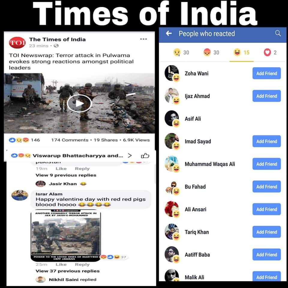
Task: Add Ijaz Ahmad as friend
Action: click(x=266, y=96)
